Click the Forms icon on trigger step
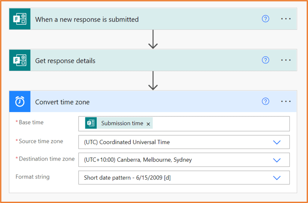The width and height of the screenshot is (308, 203). 20,19
